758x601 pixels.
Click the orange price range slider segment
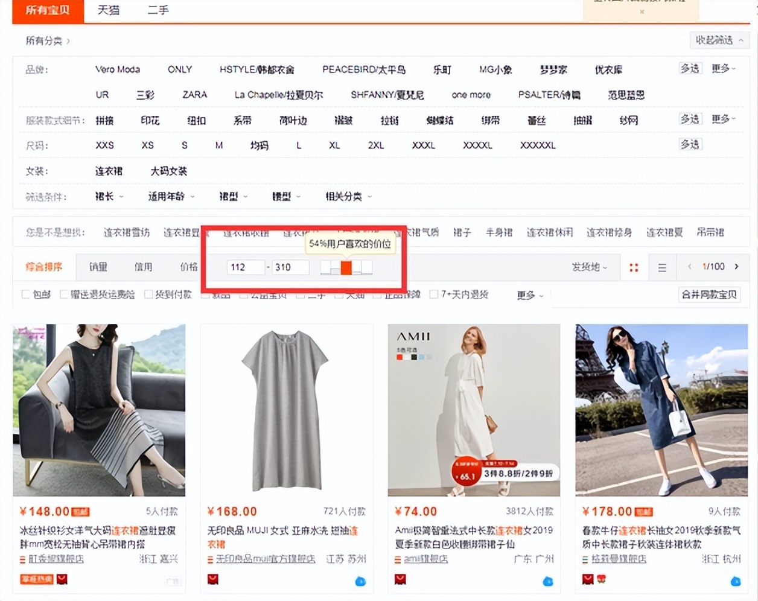coord(345,266)
